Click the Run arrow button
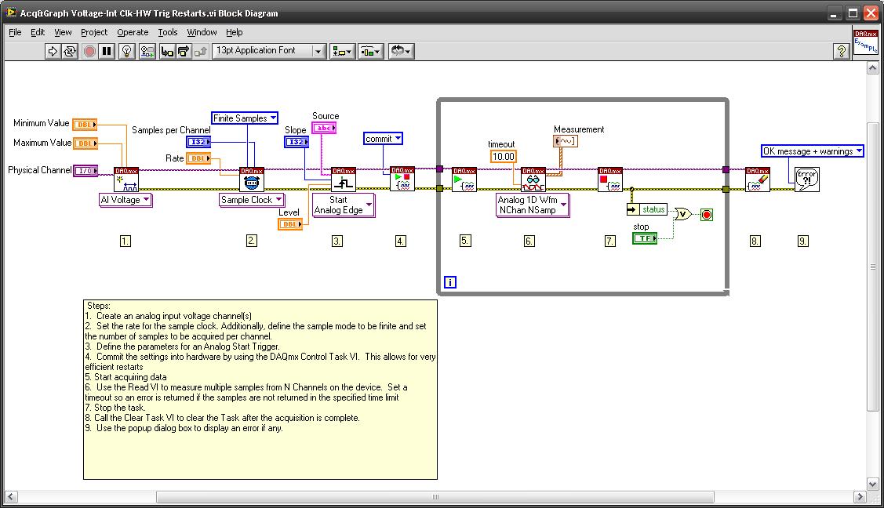 click(x=53, y=51)
